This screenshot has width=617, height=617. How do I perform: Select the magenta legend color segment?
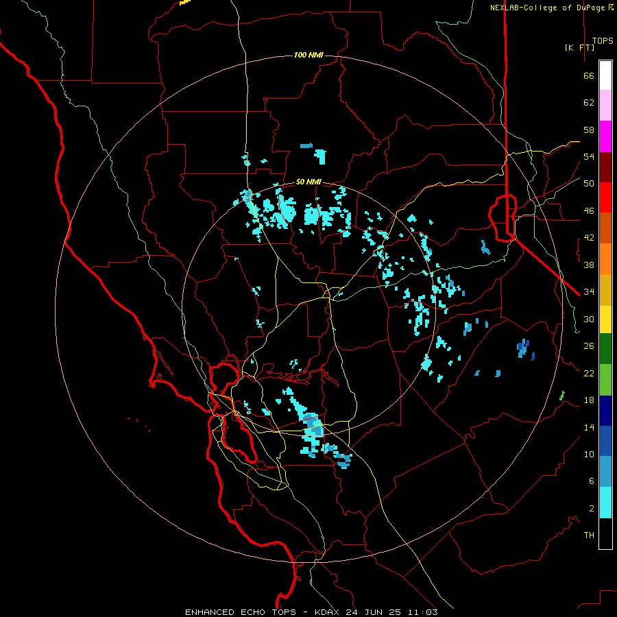[605, 136]
